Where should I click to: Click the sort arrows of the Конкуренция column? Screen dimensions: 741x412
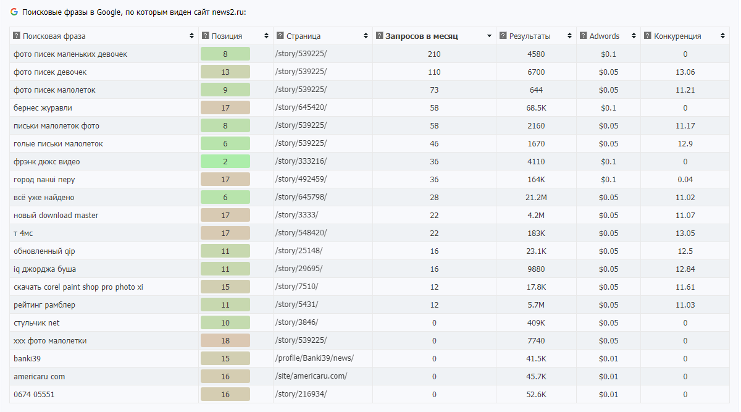pyautogui.click(x=722, y=36)
